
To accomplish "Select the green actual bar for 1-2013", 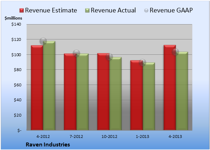I will [149, 96].
